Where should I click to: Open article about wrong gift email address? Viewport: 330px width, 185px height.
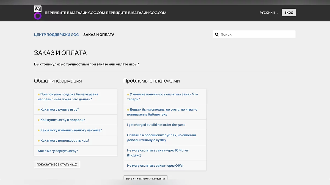click(68, 97)
